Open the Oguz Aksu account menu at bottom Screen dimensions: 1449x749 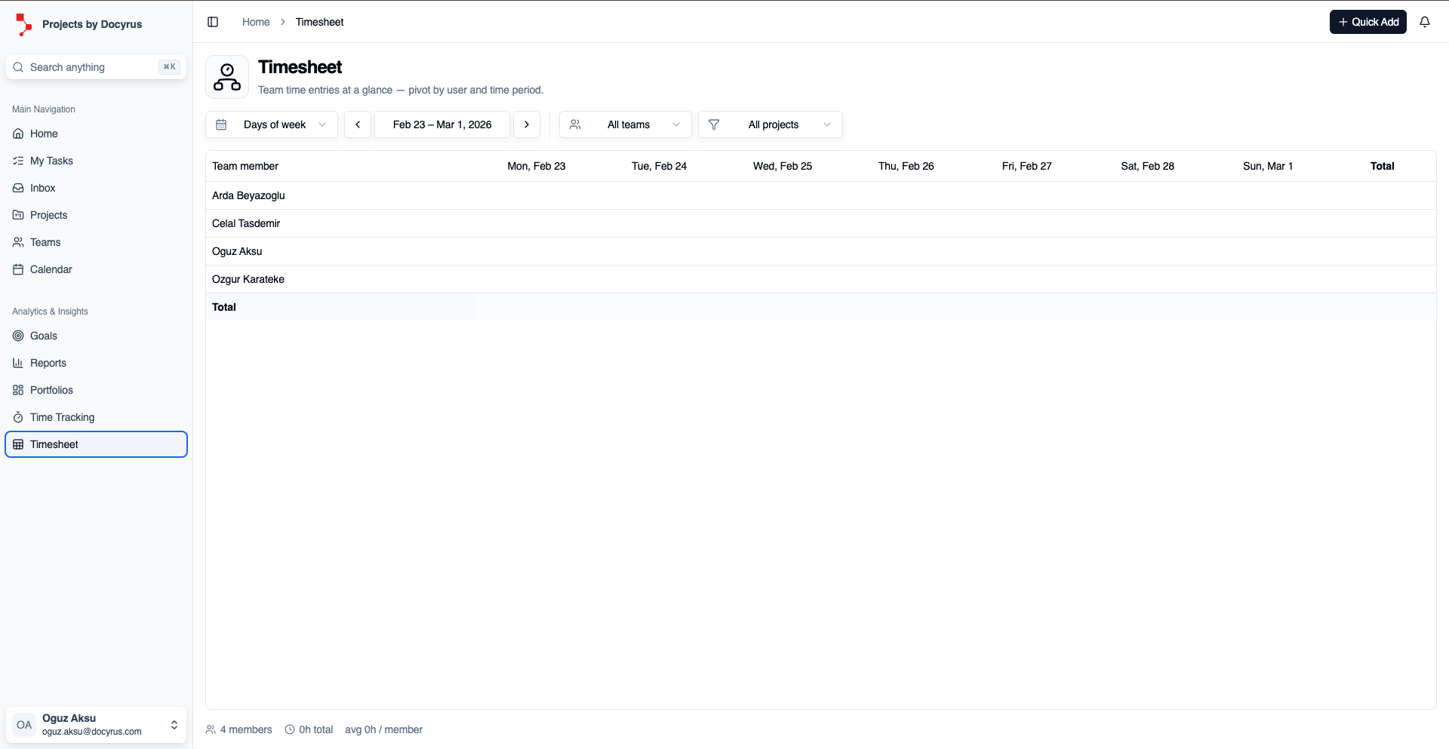(96, 724)
